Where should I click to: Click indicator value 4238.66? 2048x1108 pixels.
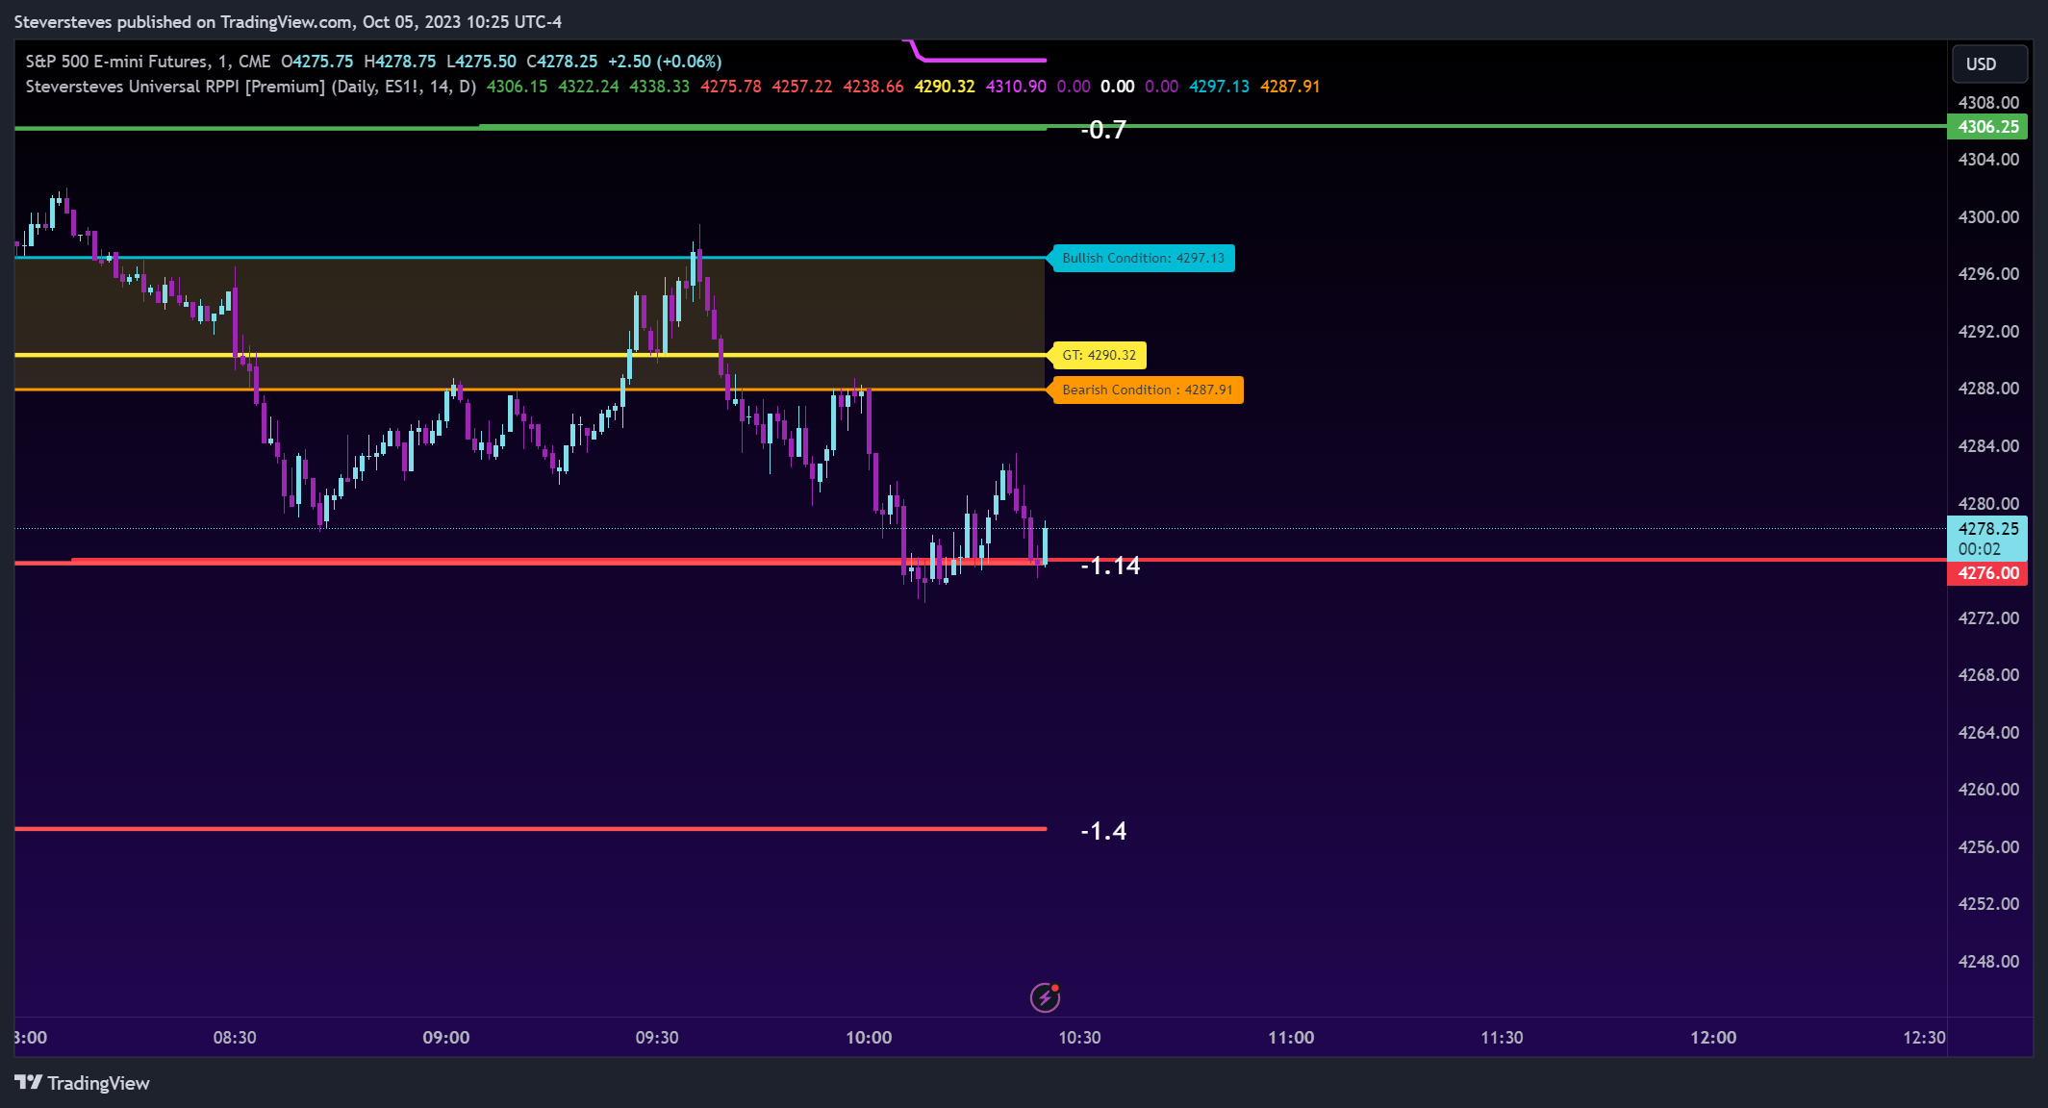873,87
